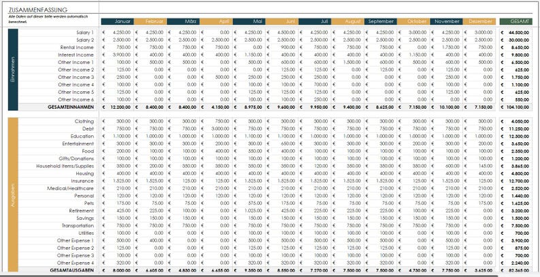Select the Medical/Healthcare row label
Viewport: 540px width, 277px height.
[x=71, y=189]
